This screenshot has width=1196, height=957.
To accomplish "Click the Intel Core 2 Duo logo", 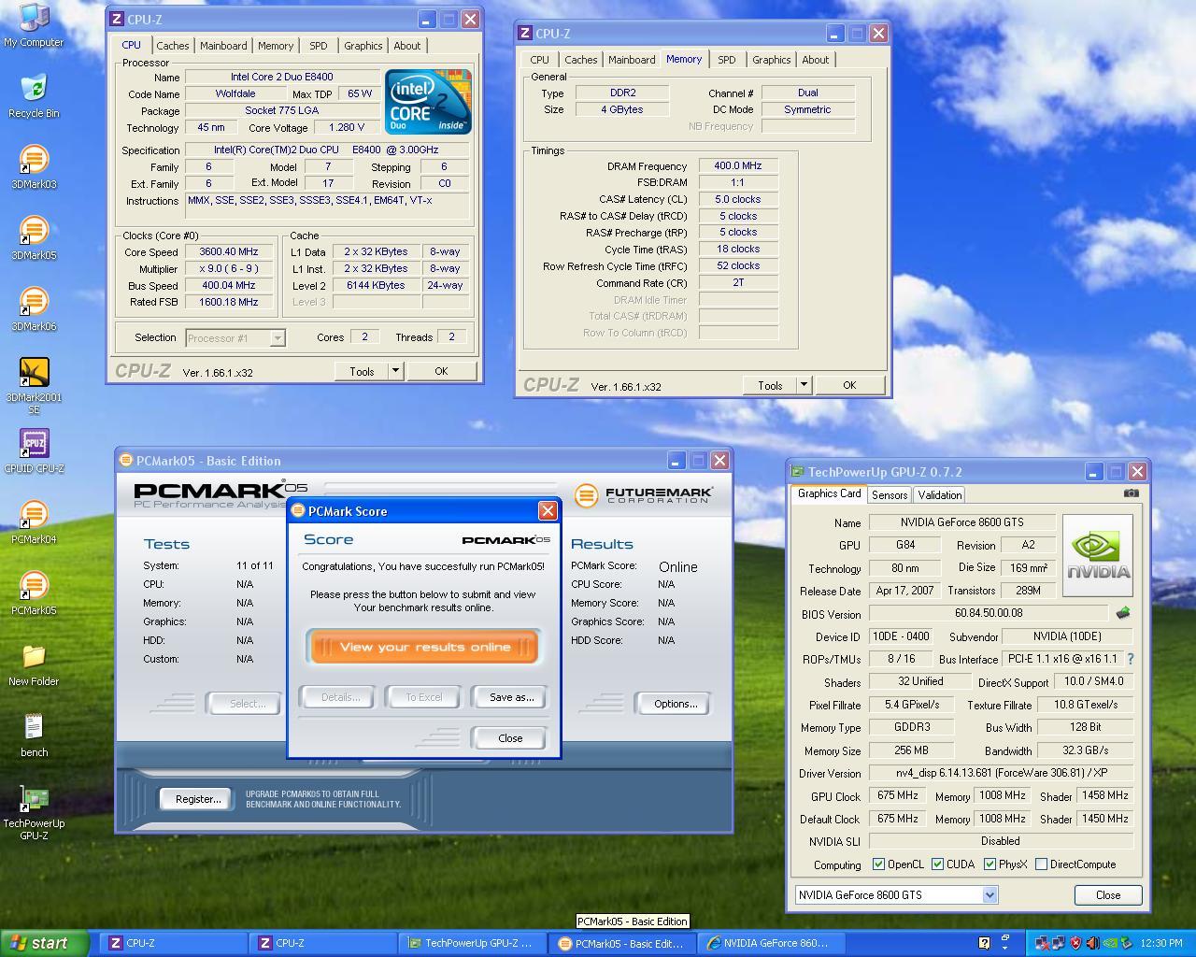I will click(x=429, y=101).
